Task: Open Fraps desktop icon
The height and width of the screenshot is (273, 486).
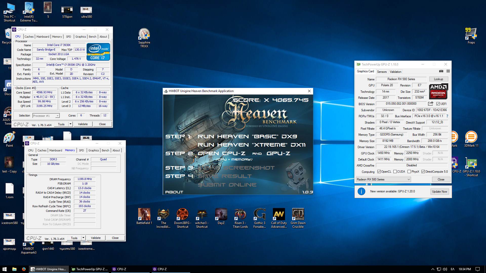Action: tap(471, 36)
